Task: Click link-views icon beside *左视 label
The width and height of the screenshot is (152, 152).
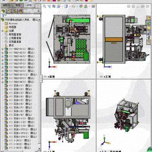Action: tap(101, 77)
